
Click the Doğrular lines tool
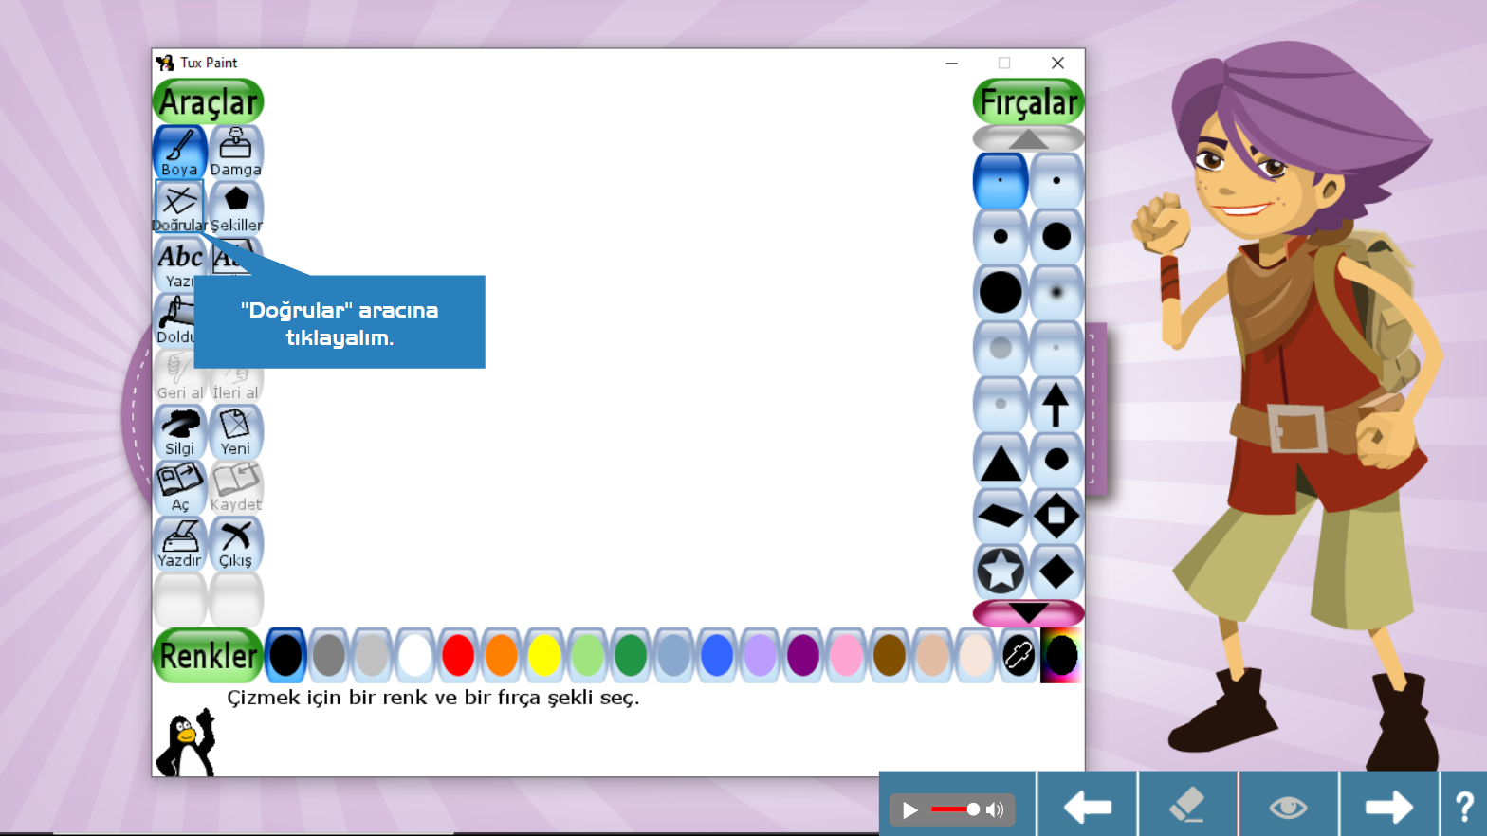click(179, 208)
